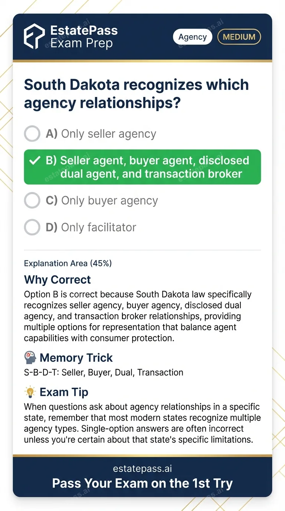Click the checkmark icon on answer B
The width and height of the screenshot is (285, 511).
35,160
